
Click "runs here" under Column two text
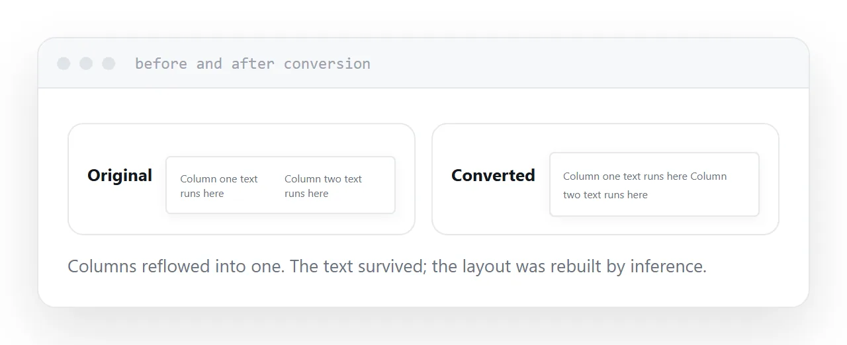click(x=306, y=194)
